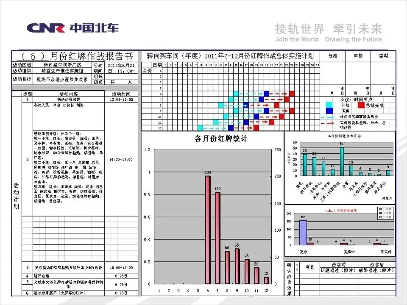Click the 未实施 axis label
Viewport: 407px width, 305px height.
[x=386, y=252]
